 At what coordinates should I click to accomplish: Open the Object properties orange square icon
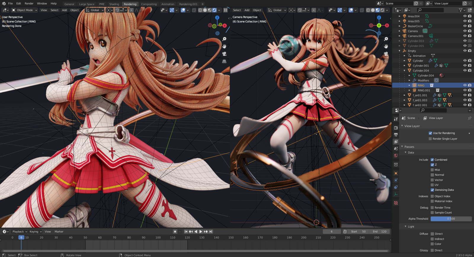click(396, 173)
